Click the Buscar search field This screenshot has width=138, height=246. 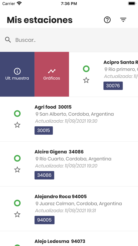pos(69,40)
